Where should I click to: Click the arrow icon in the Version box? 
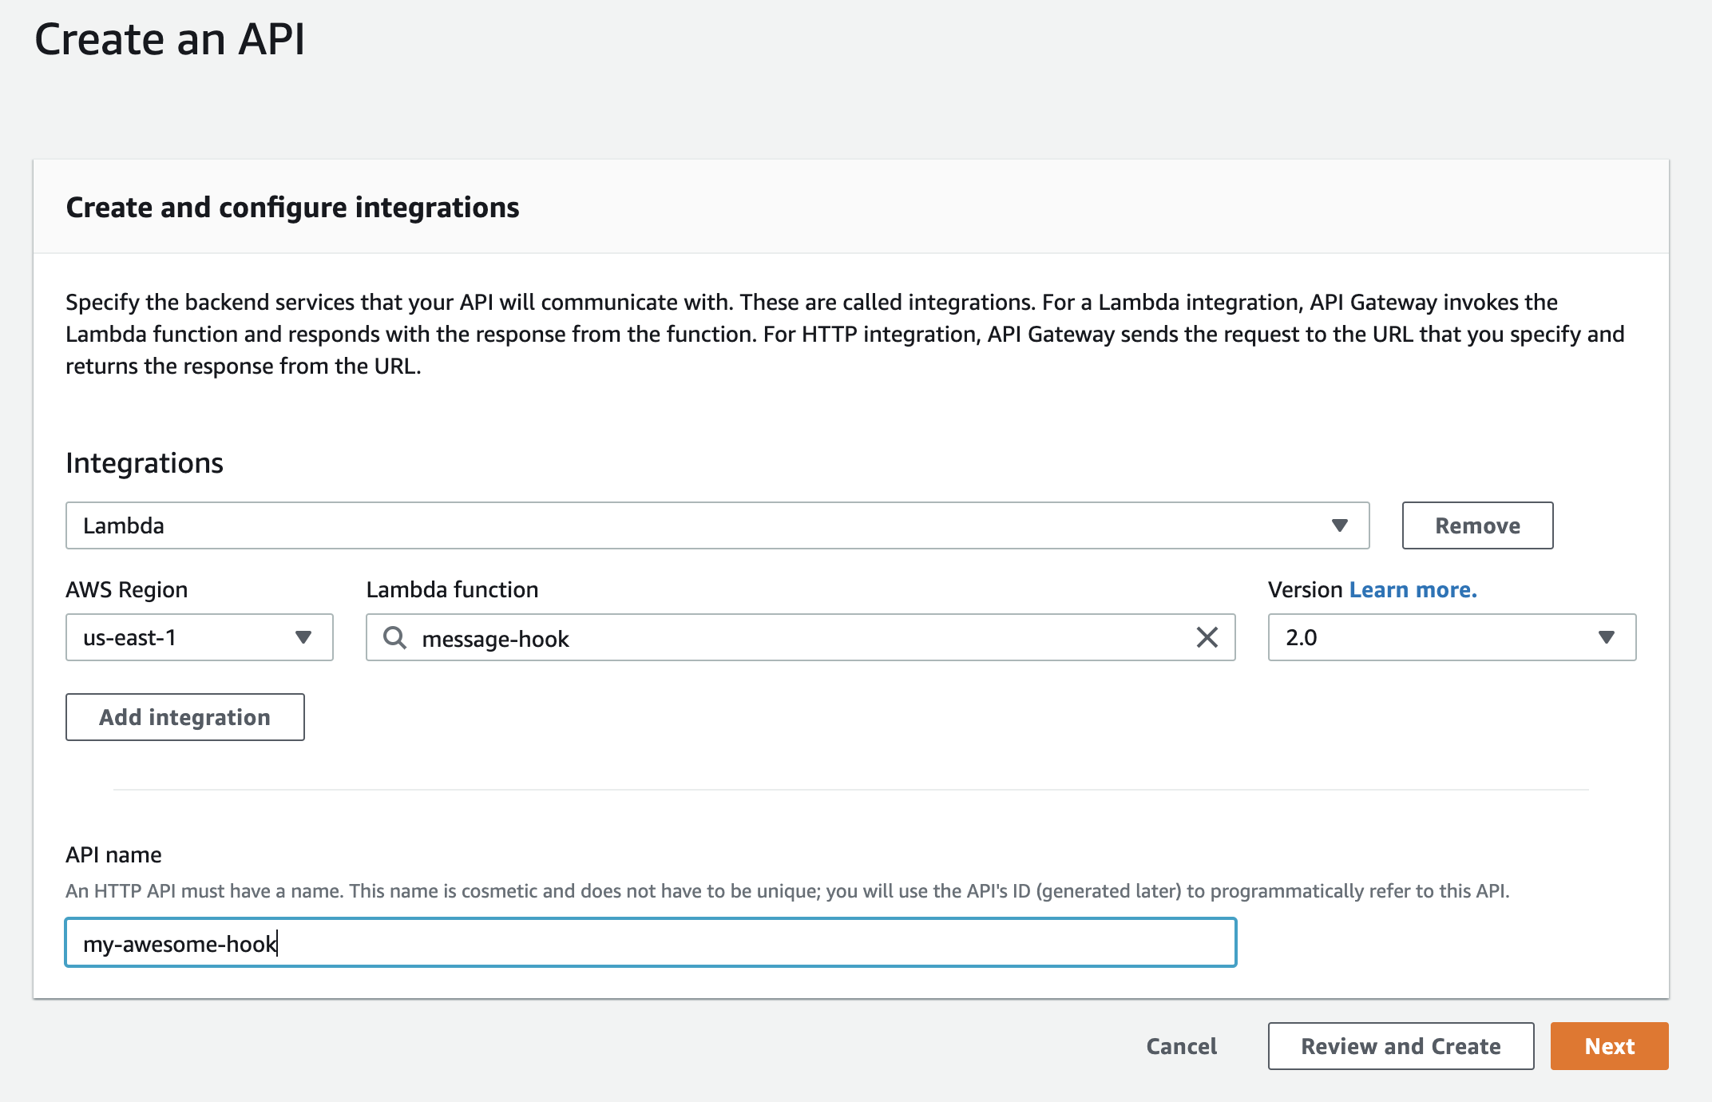pos(1606,637)
